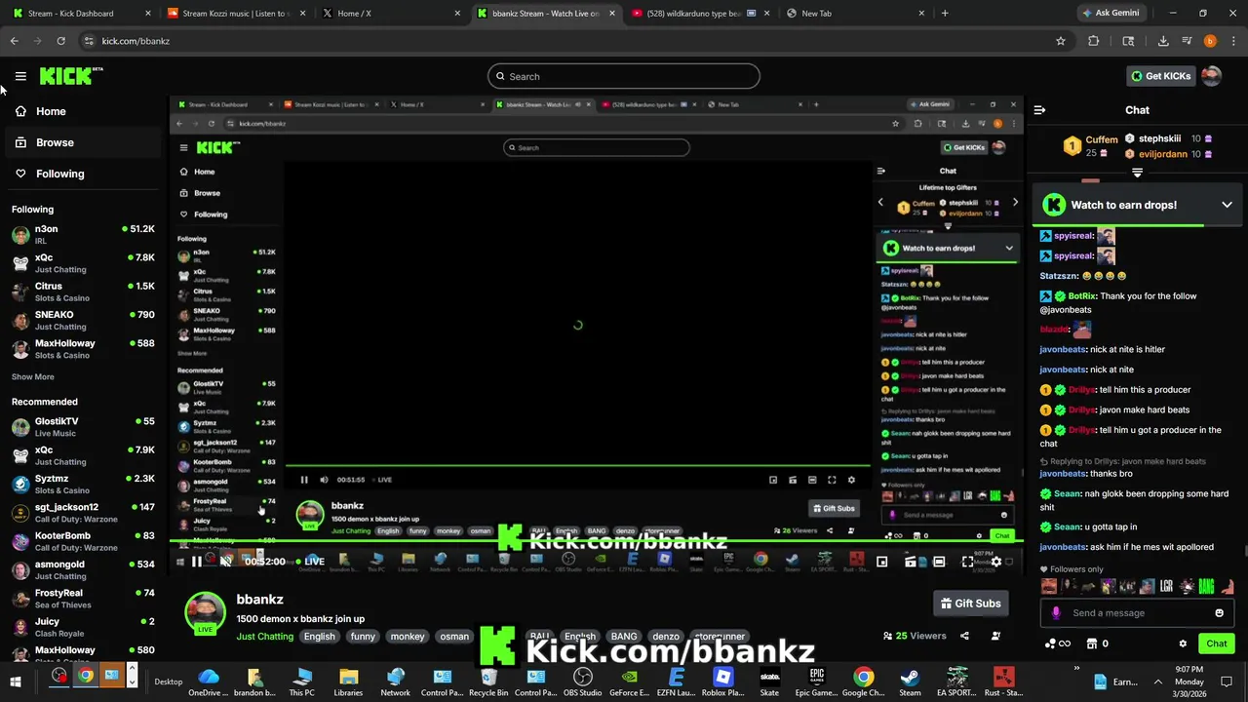Image resolution: width=1248 pixels, height=702 pixels.
Task: Open FrostyReal in Recommended list
Action: 83,599
